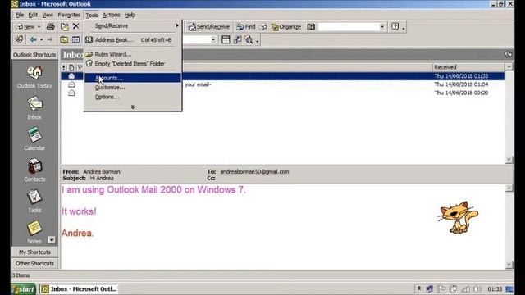Open the Tasks shortcut

[34, 201]
